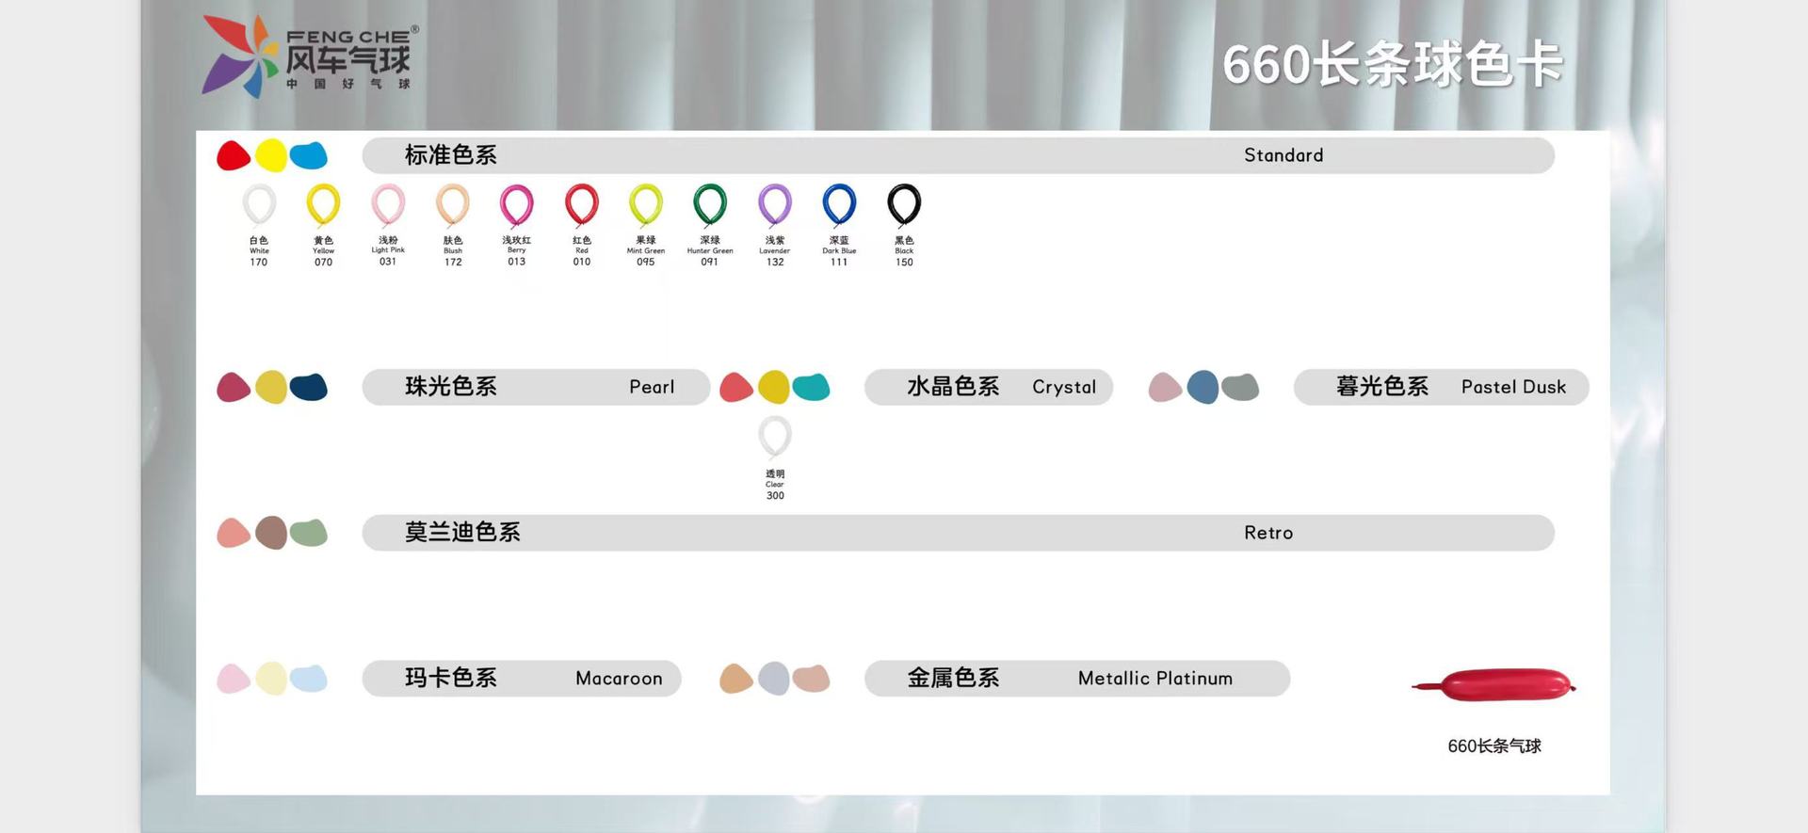Viewport: 1808px width, 833px height.
Task: Click the code "070" under Yellow
Action: click(323, 263)
